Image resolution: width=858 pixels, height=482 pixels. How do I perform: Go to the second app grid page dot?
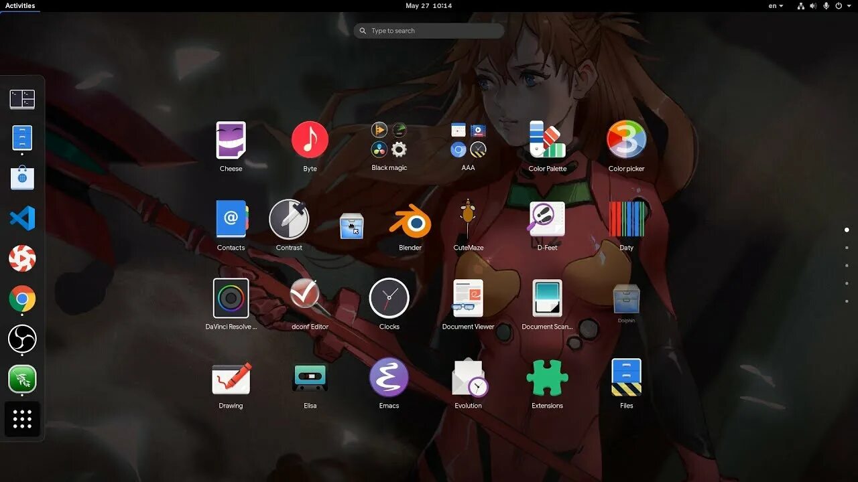click(847, 248)
